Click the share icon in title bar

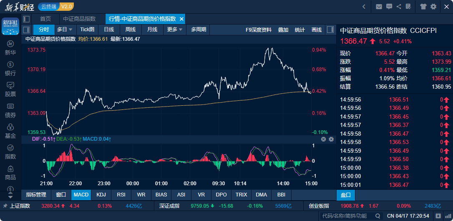pyautogui.click(x=399, y=7)
